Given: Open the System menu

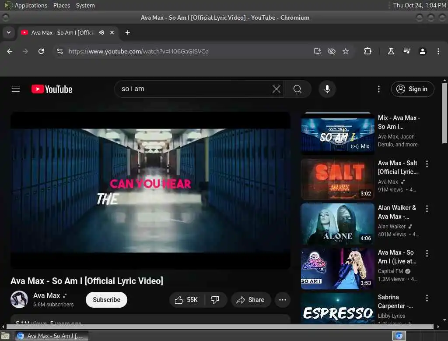Looking at the screenshot, I should (x=85, y=5).
